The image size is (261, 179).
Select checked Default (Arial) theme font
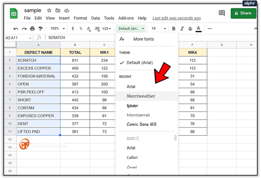click(139, 63)
